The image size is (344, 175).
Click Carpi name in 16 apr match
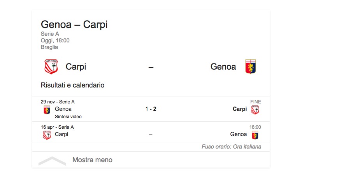pos(61,134)
